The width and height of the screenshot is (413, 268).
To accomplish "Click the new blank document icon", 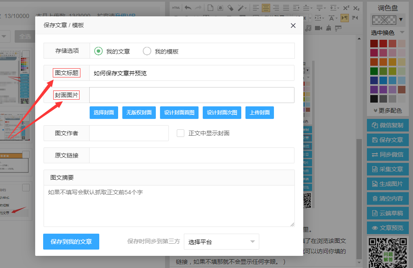I will 210,8.
